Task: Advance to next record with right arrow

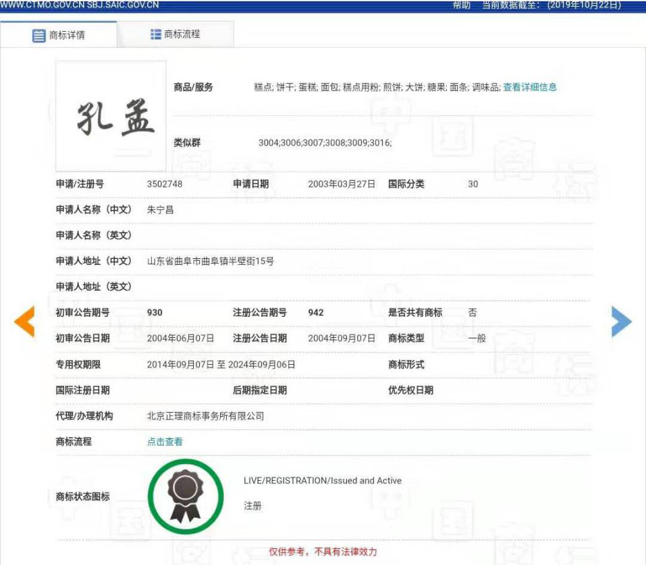Action: pyautogui.click(x=622, y=322)
